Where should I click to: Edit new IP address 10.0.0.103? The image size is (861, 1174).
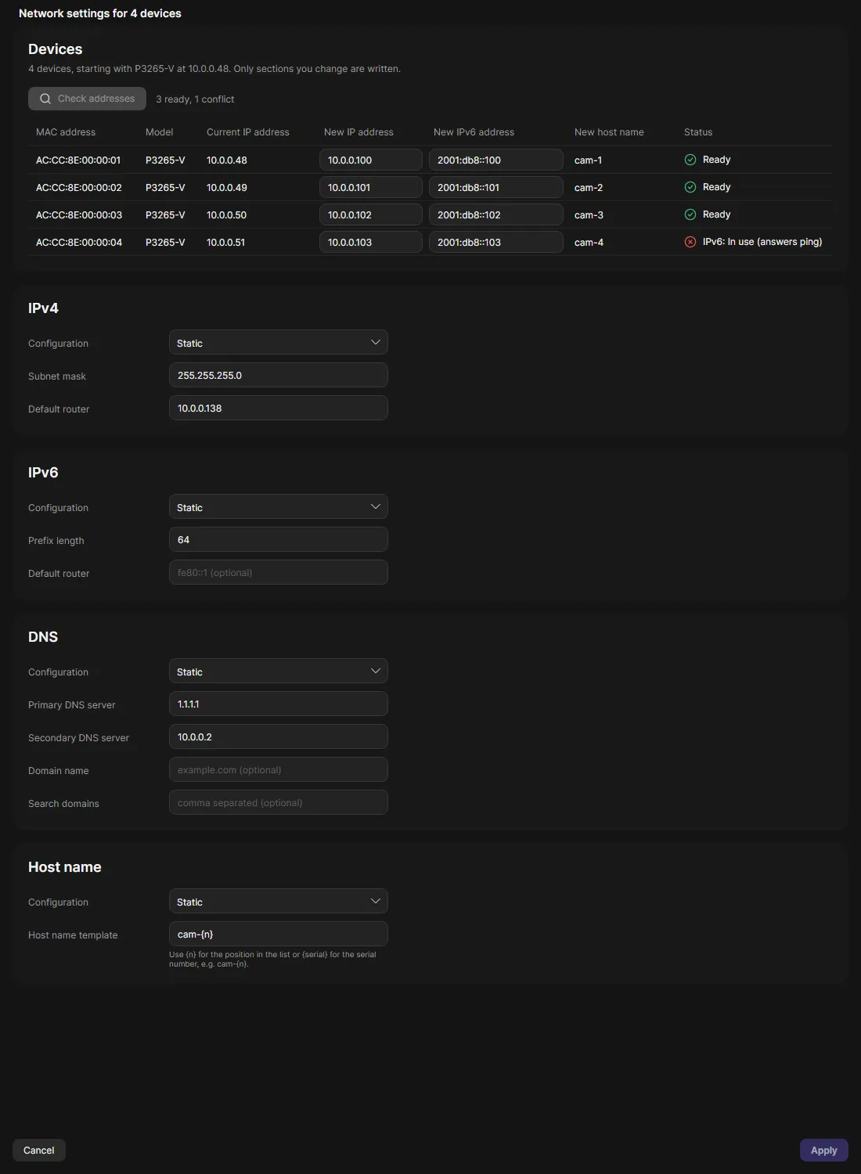[371, 242]
